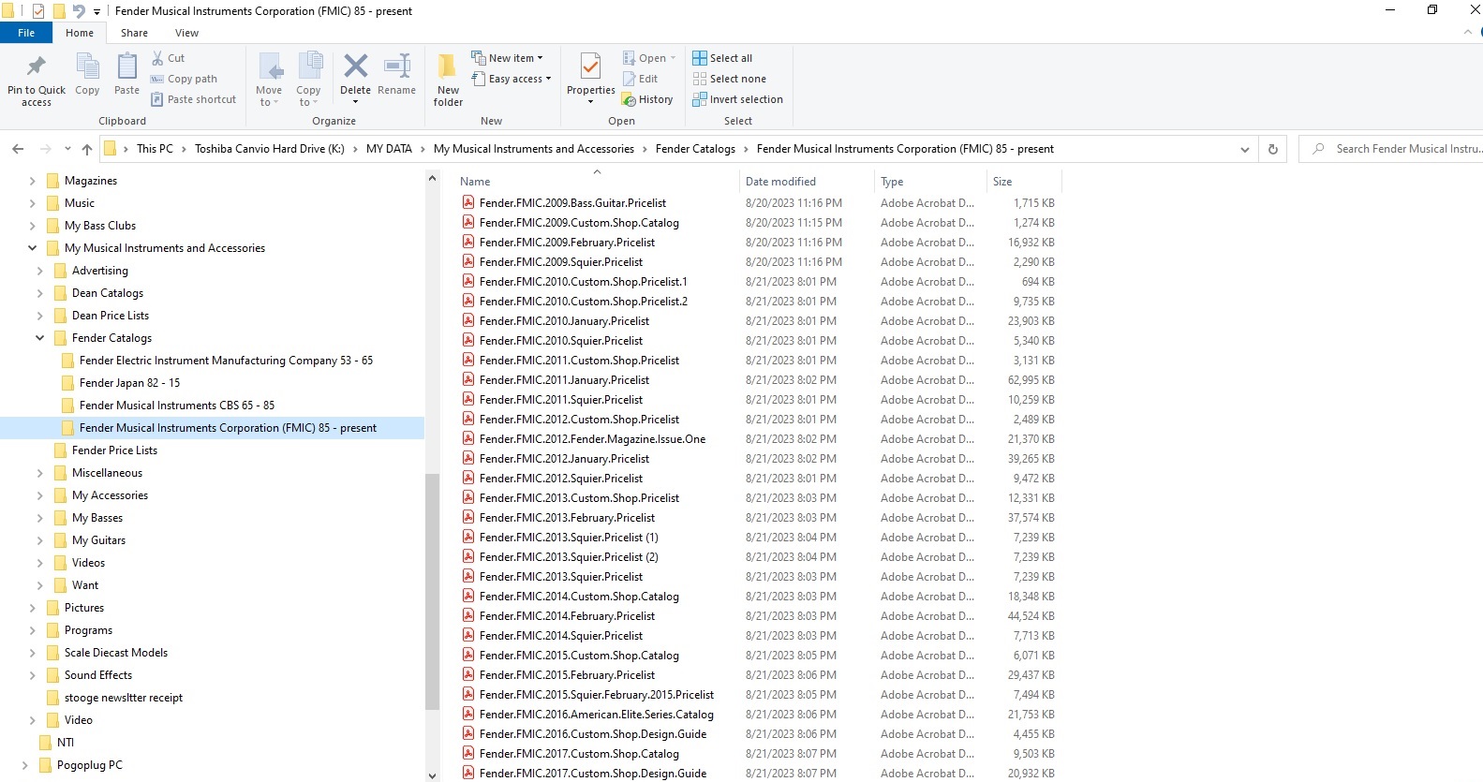Click Select none in the ribbon
This screenshot has width=1483, height=782.
(730, 79)
